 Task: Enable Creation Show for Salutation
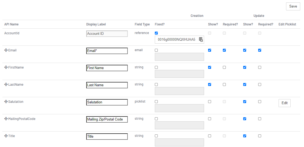209,102
